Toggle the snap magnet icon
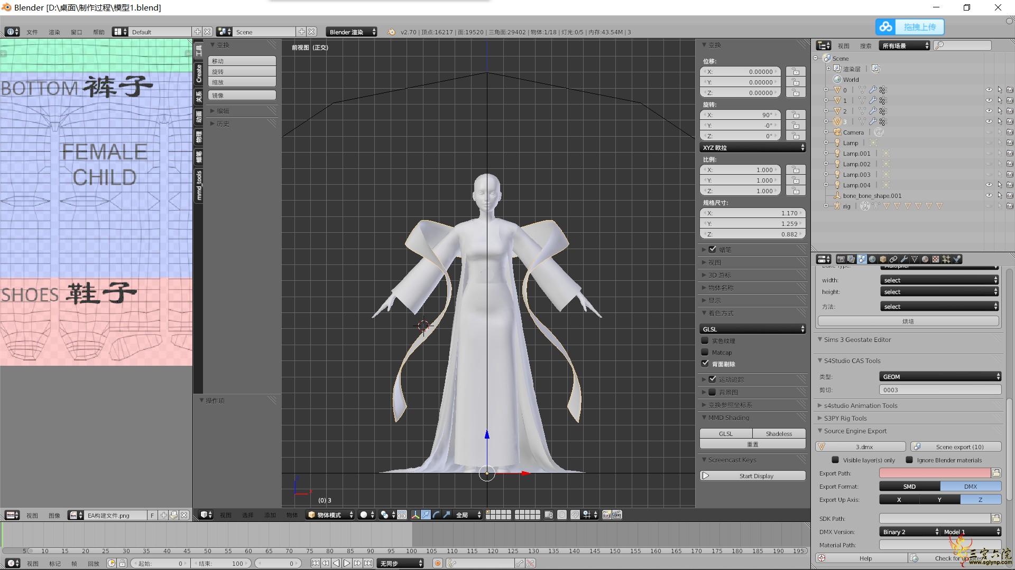1015x570 pixels. coord(575,515)
